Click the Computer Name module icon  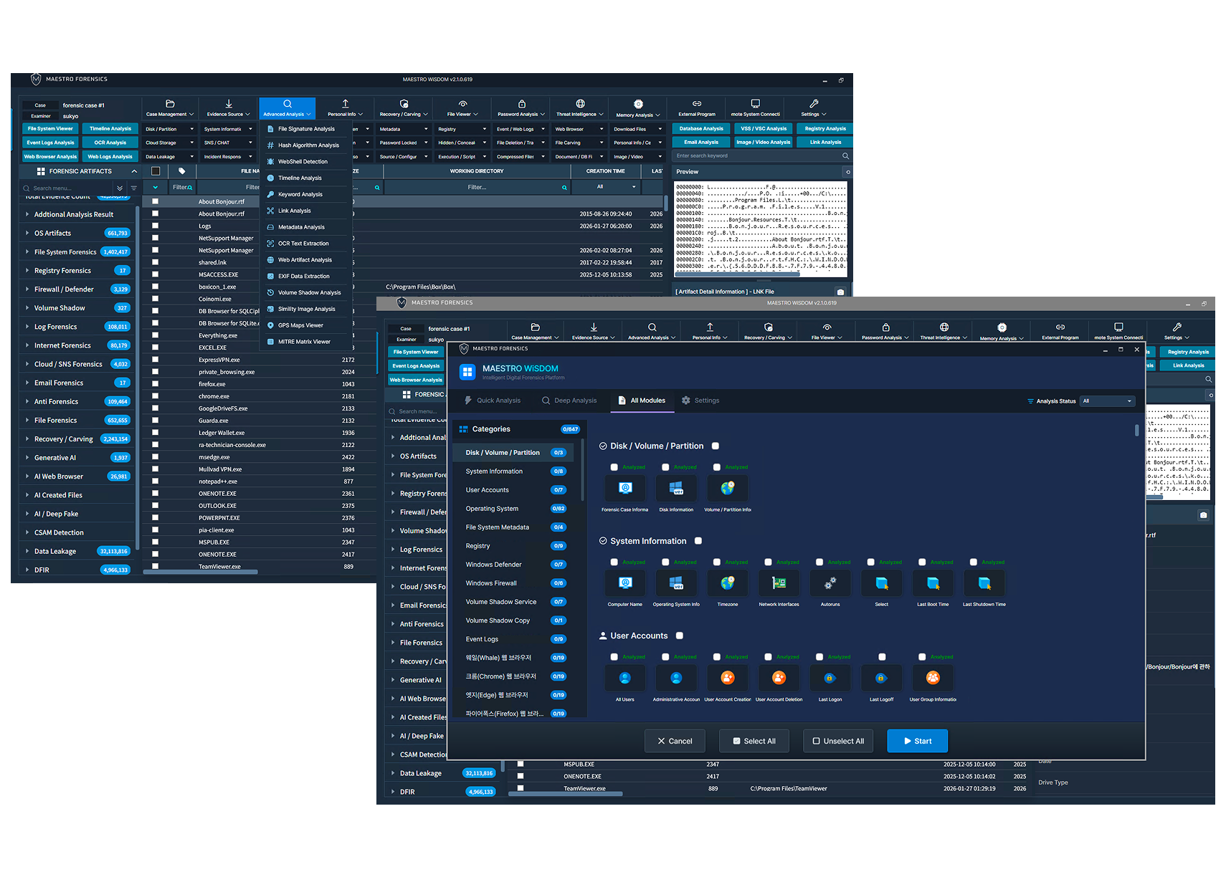point(625,583)
